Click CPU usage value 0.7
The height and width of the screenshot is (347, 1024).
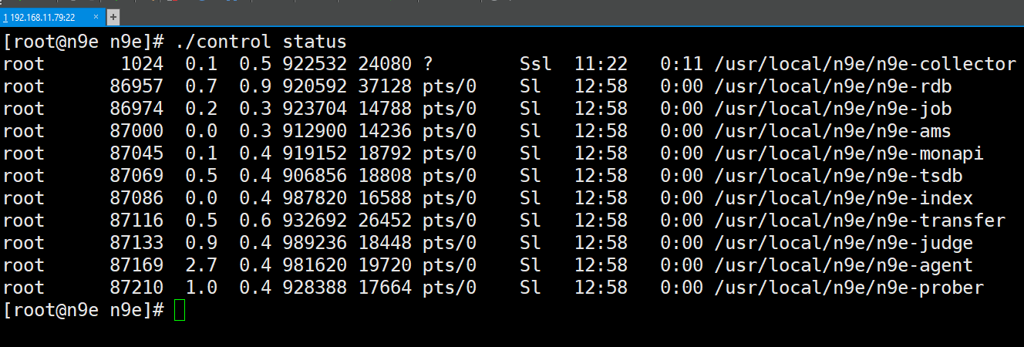pyautogui.click(x=201, y=86)
